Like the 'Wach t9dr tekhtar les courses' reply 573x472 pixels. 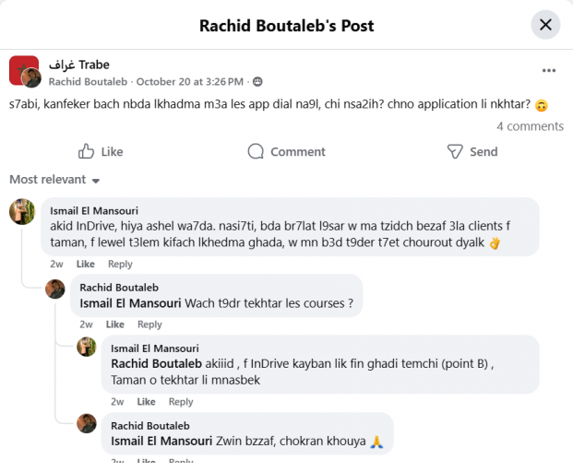(114, 324)
